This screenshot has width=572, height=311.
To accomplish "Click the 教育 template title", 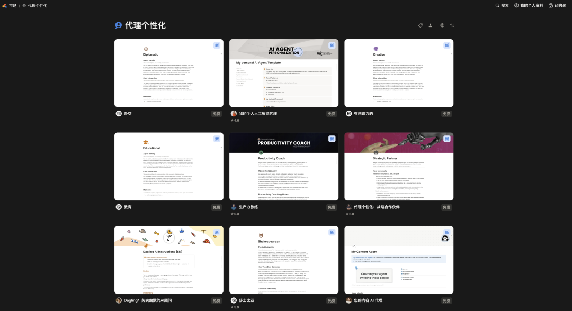I will [128, 207].
